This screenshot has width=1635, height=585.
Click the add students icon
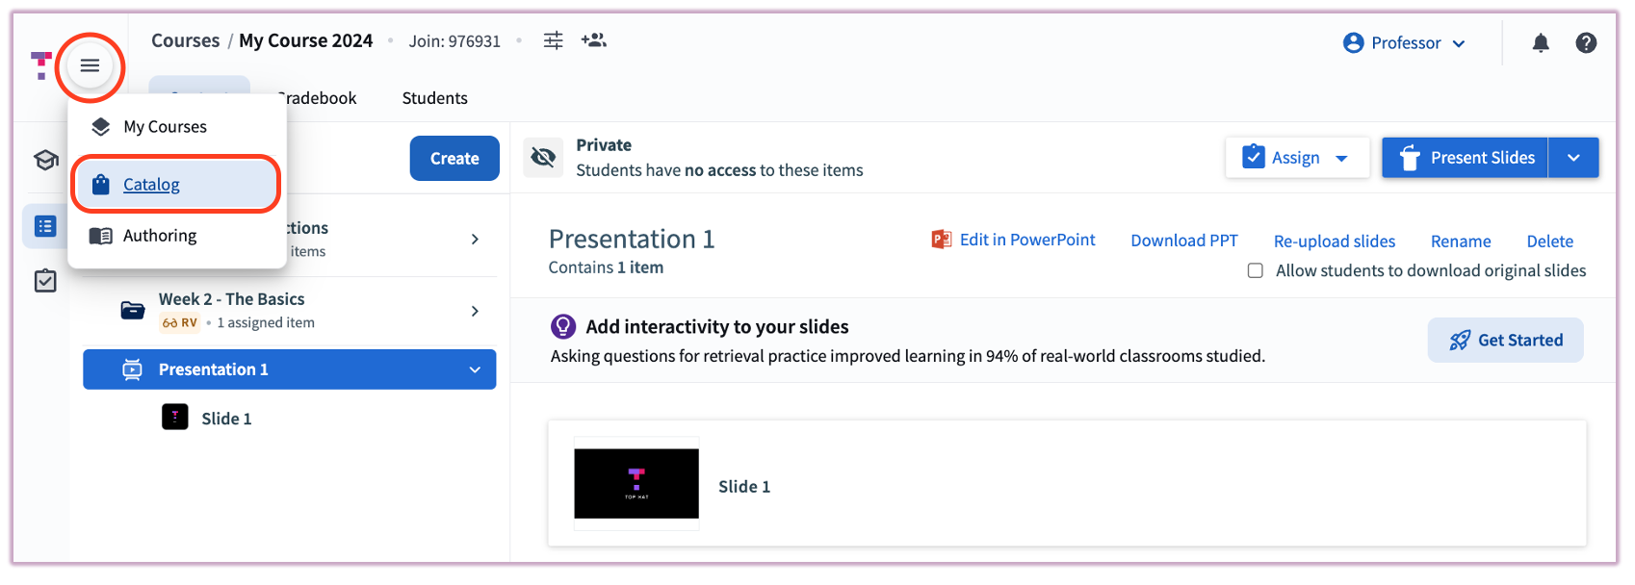click(x=593, y=40)
